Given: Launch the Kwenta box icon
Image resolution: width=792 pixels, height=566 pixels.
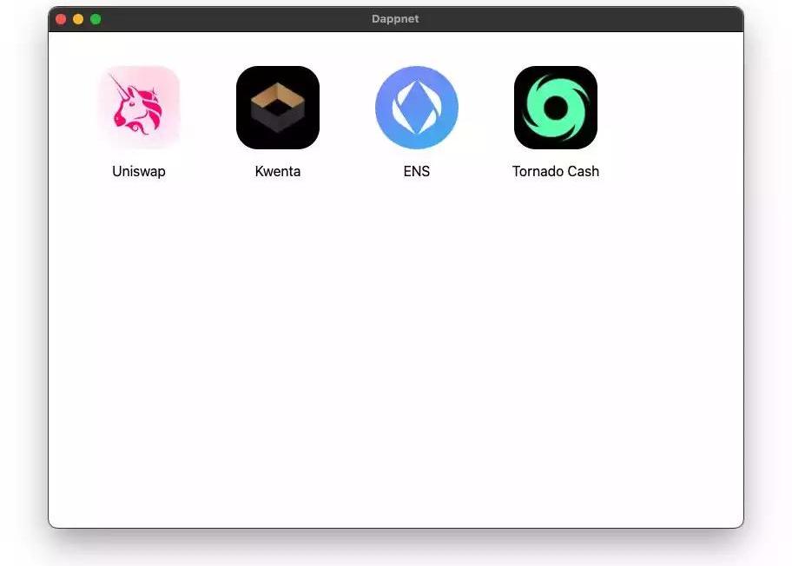Looking at the screenshot, I should point(278,108).
